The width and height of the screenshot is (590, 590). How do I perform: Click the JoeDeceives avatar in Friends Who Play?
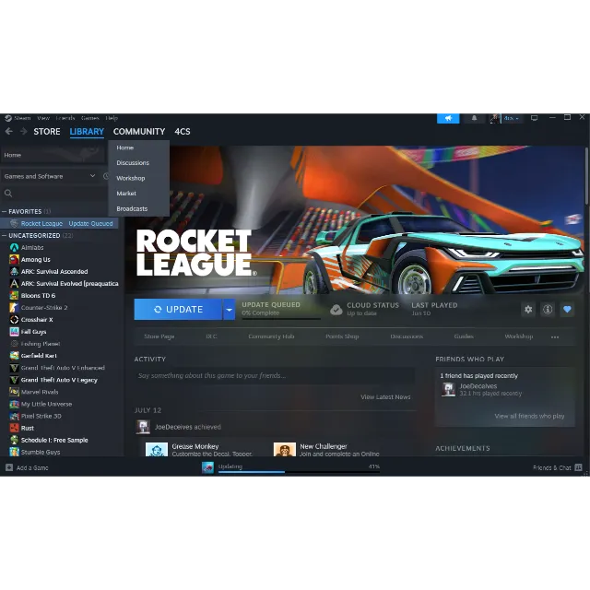pyautogui.click(x=449, y=389)
